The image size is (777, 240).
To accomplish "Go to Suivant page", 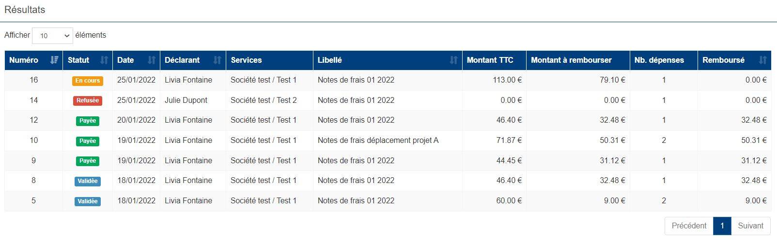I will (x=750, y=226).
